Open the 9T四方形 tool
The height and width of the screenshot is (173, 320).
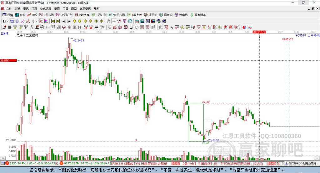pyautogui.click(x=117, y=15)
